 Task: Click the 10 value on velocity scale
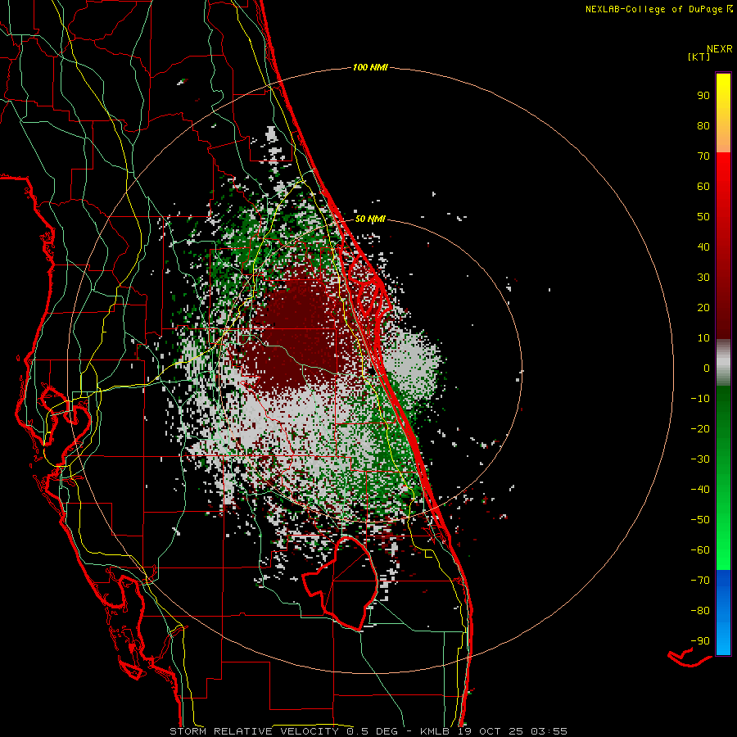[703, 338]
